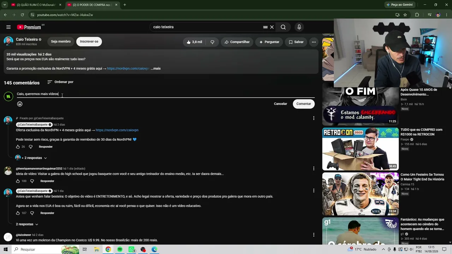Click the Peça ao Gemini button
Screen dimensions: 452x254
coord(399,5)
